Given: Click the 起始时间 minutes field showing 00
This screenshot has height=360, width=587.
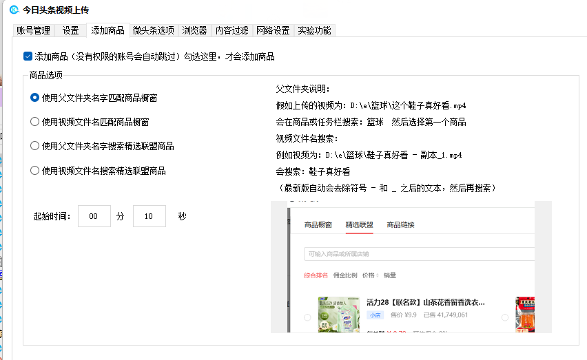Looking at the screenshot, I should click(94, 216).
